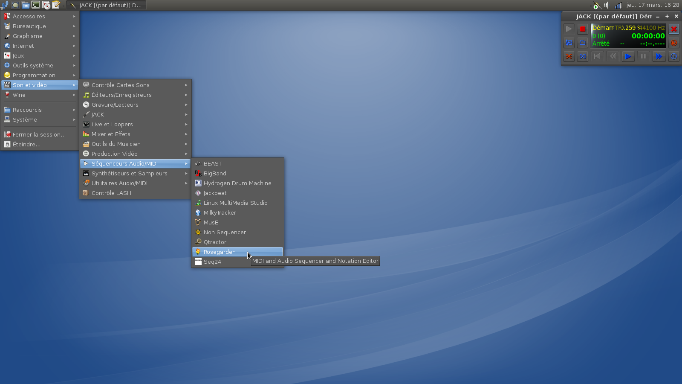682x384 pixels.
Task: Launch MusE sequencer
Action: (237, 222)
